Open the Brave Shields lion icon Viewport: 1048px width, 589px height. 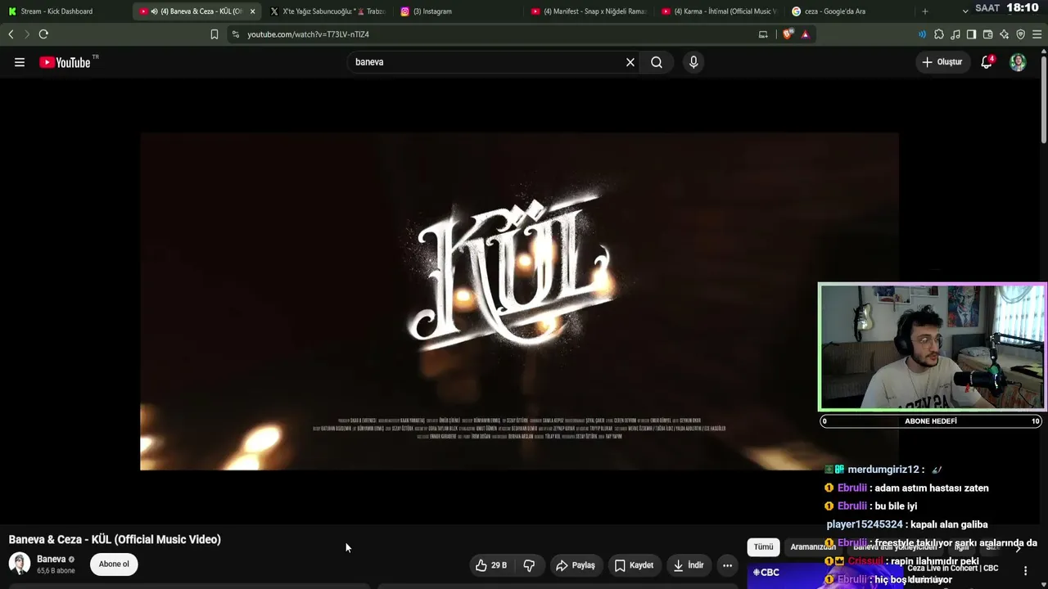point(788,34)
